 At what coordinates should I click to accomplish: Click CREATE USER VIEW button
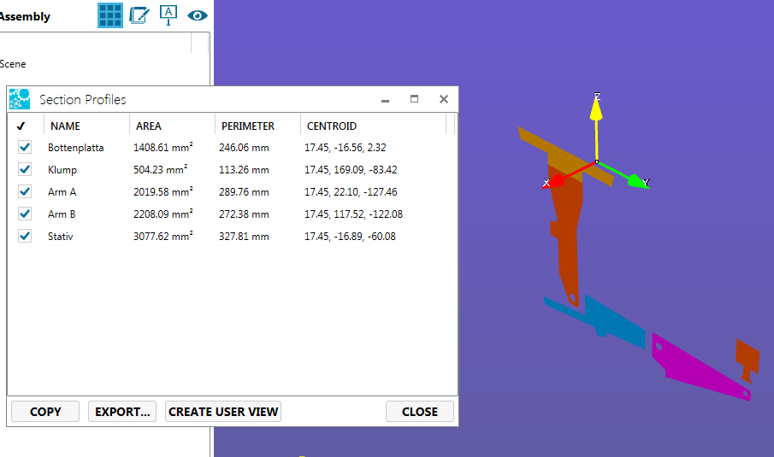(x=223, y=412)
